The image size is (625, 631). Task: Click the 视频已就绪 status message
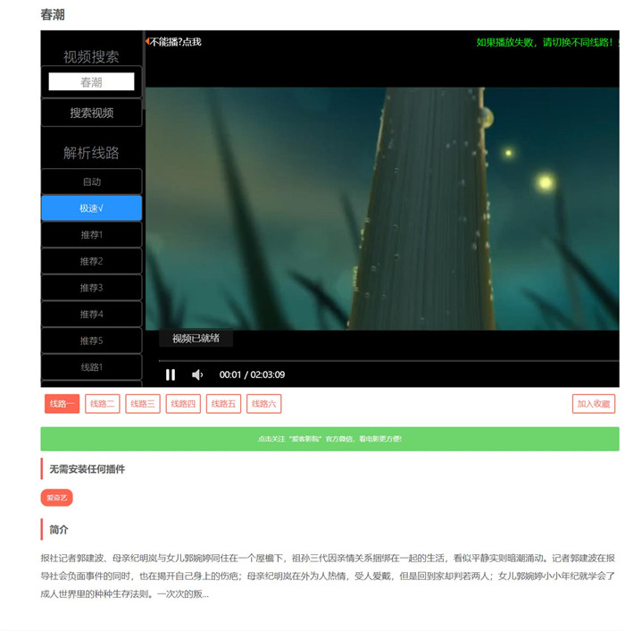click(196, 338)
